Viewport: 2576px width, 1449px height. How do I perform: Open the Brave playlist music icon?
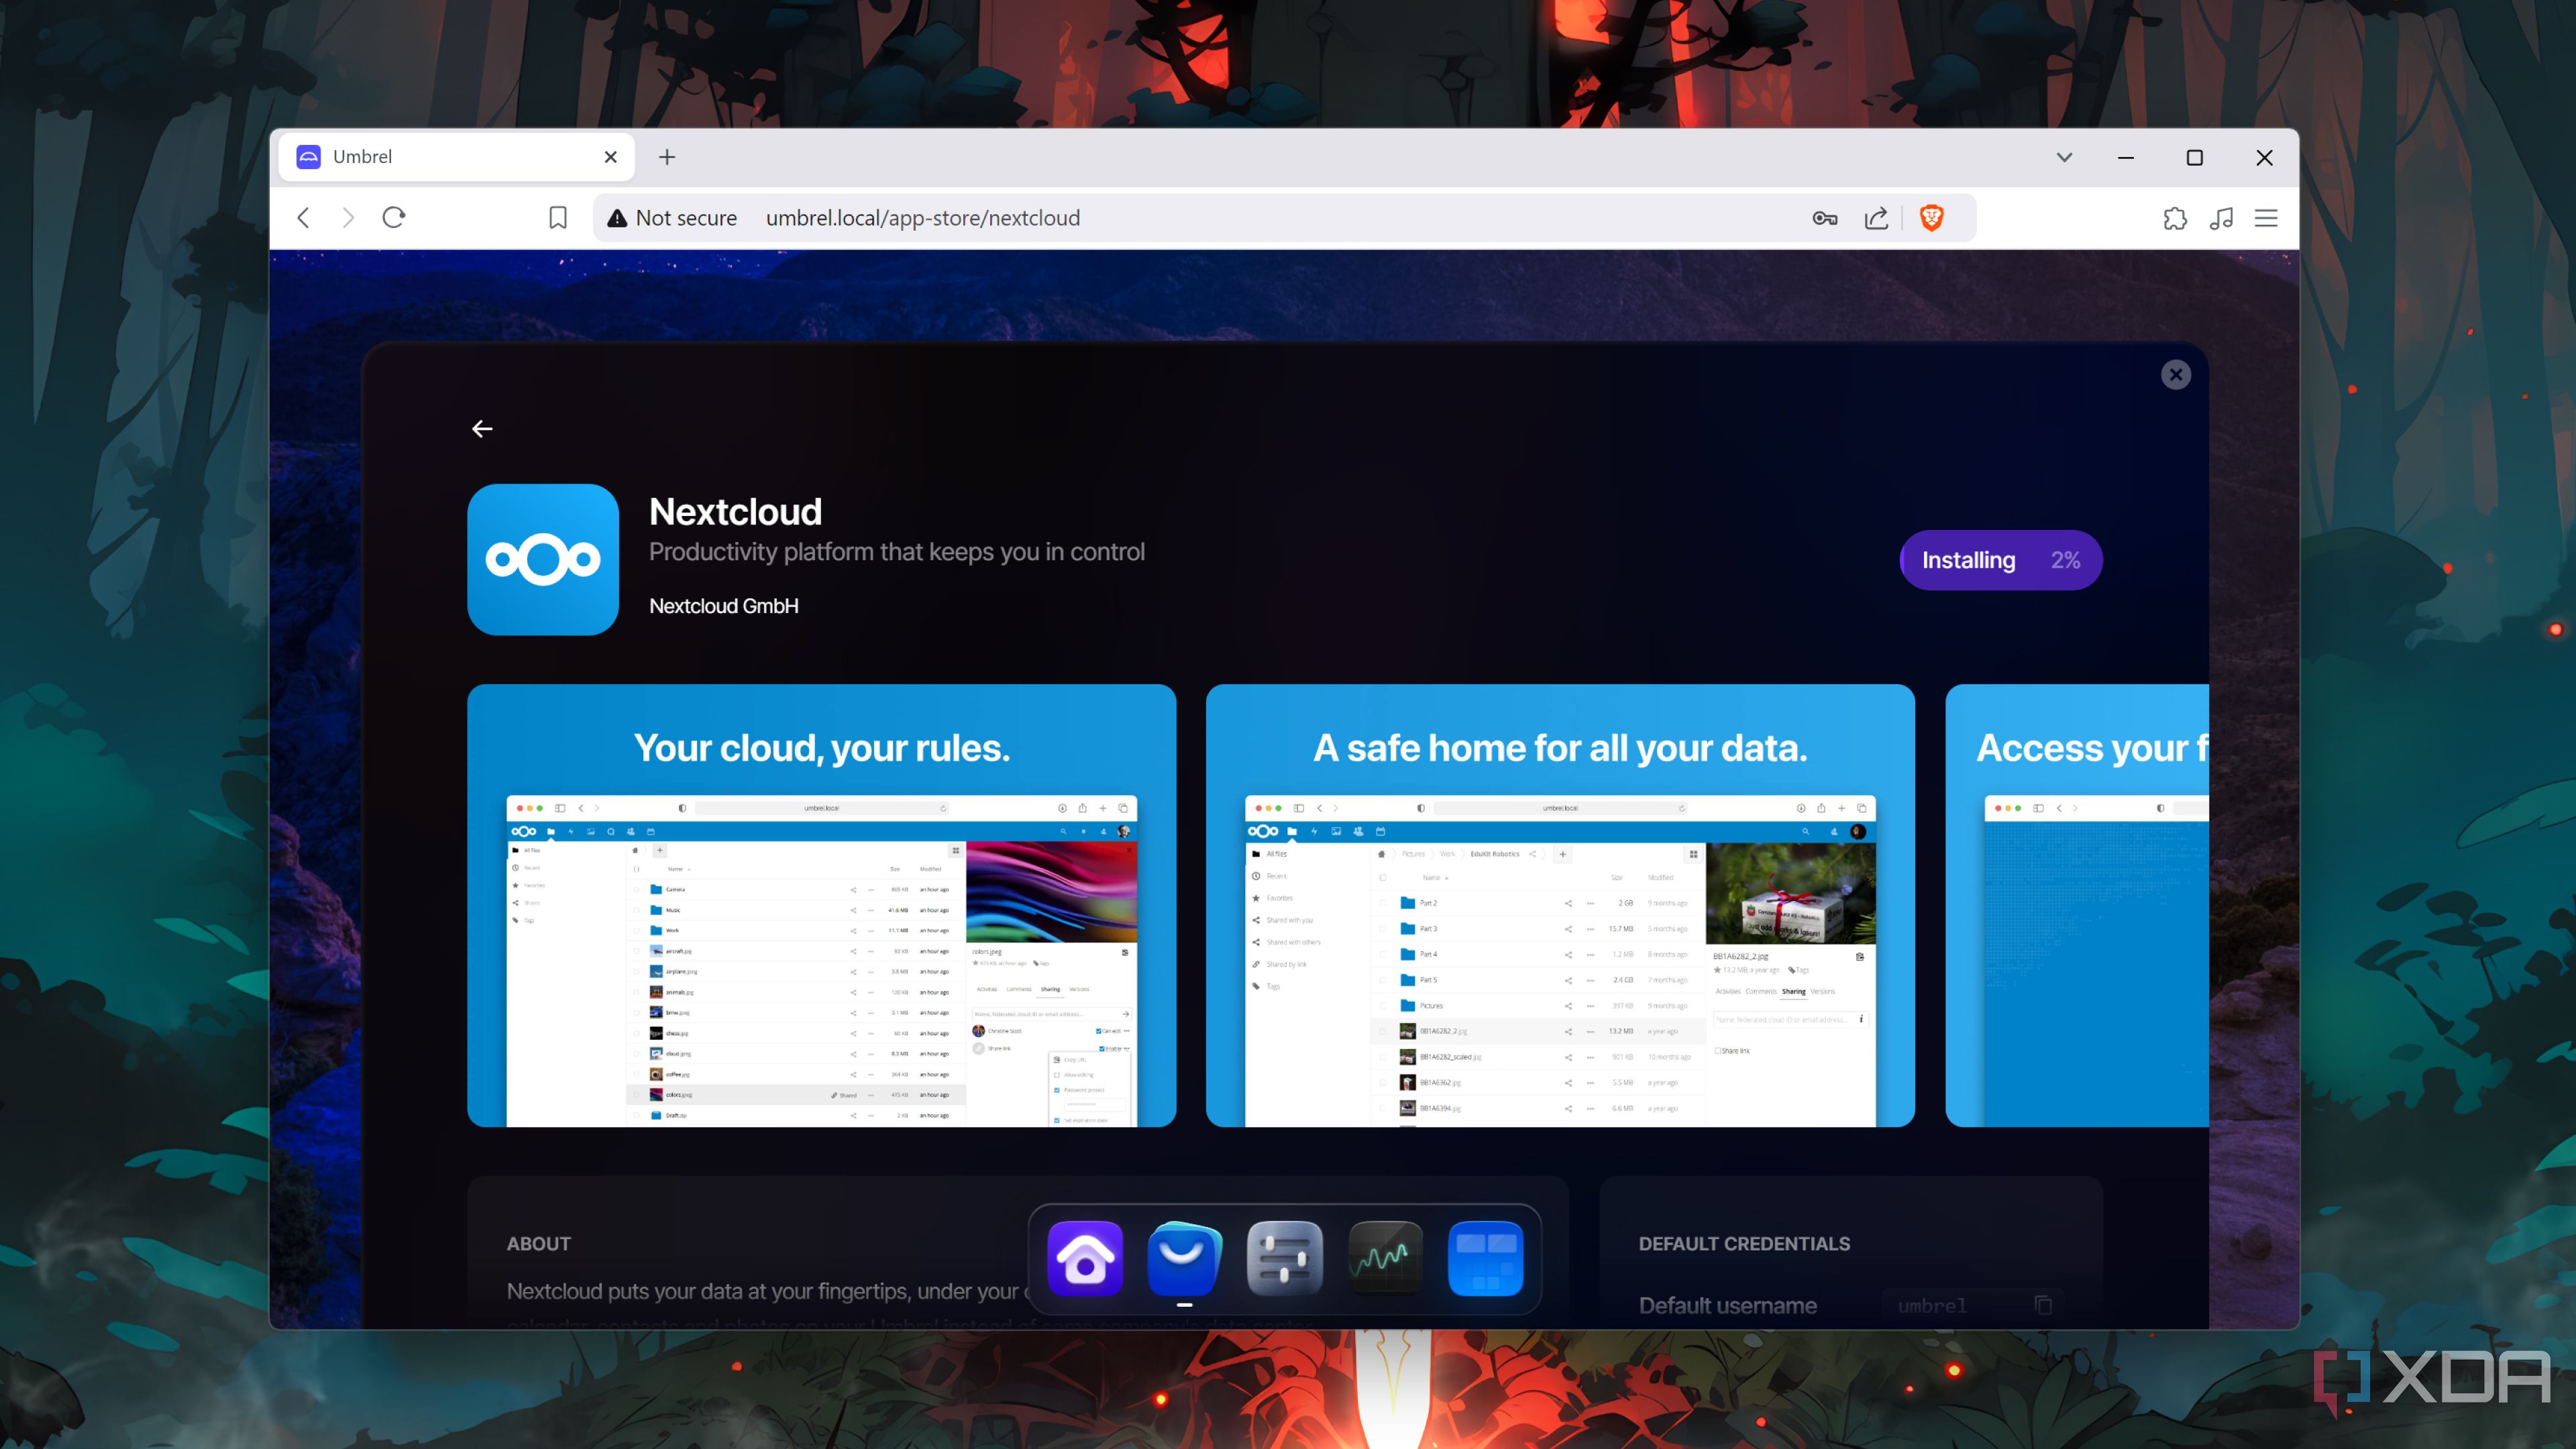click(x=2221, y=218)
